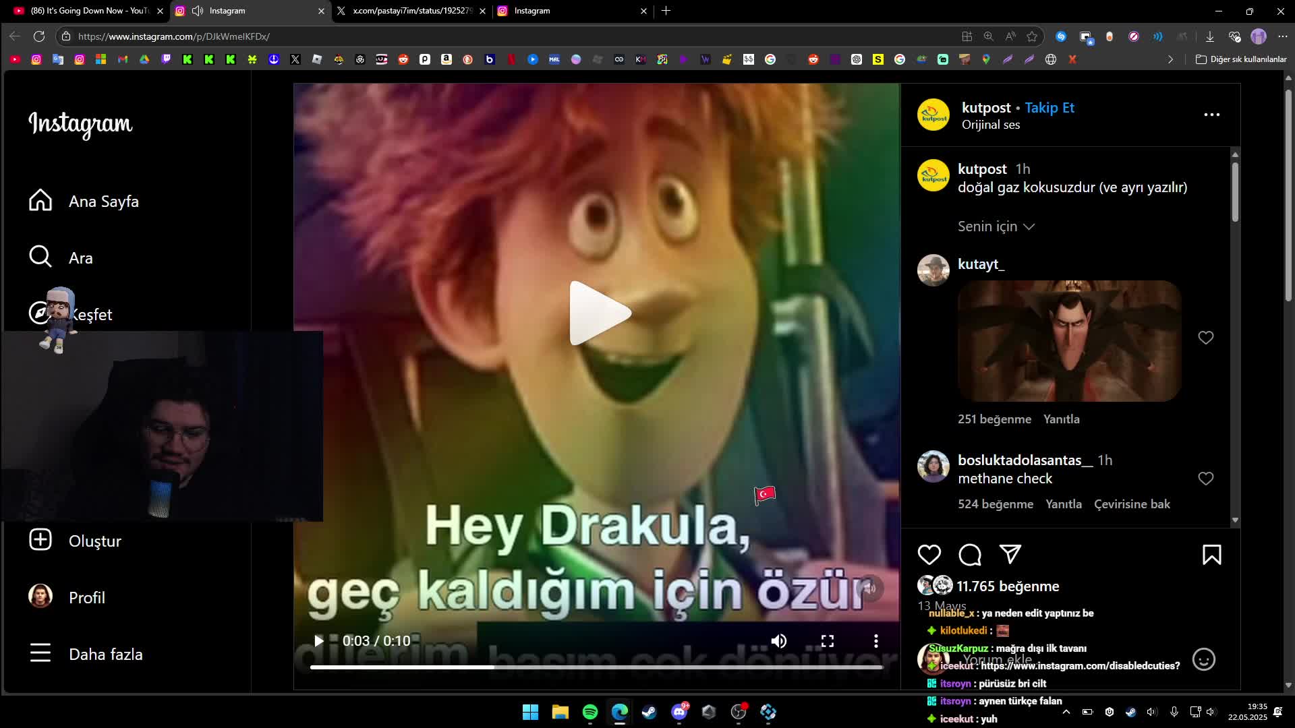Reply to bosluktadolasantas__'s comment via Yanıtla

click(1064, 504)
